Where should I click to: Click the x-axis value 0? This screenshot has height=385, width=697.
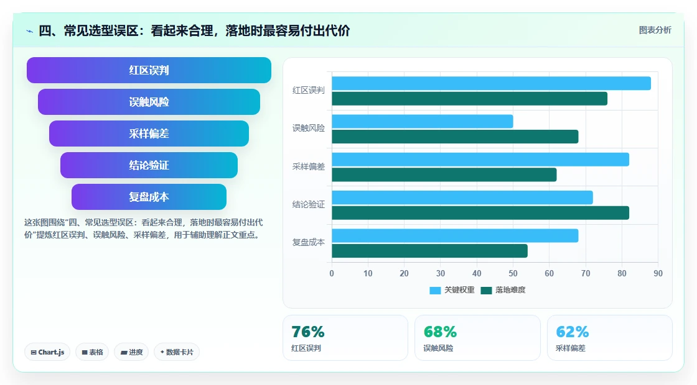pyautogui.click(x=332, y=274)
